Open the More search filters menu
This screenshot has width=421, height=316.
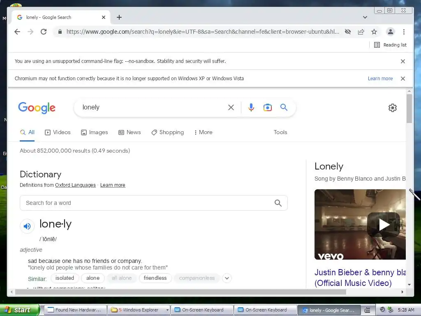click(203, 132)
